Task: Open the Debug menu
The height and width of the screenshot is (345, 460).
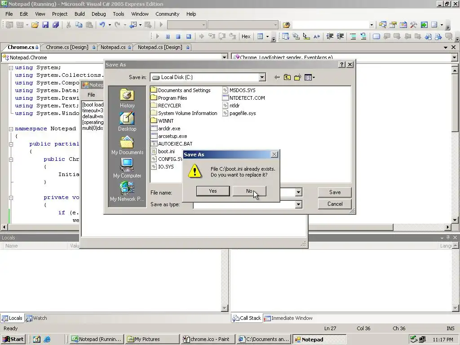Action: [98, 14]
